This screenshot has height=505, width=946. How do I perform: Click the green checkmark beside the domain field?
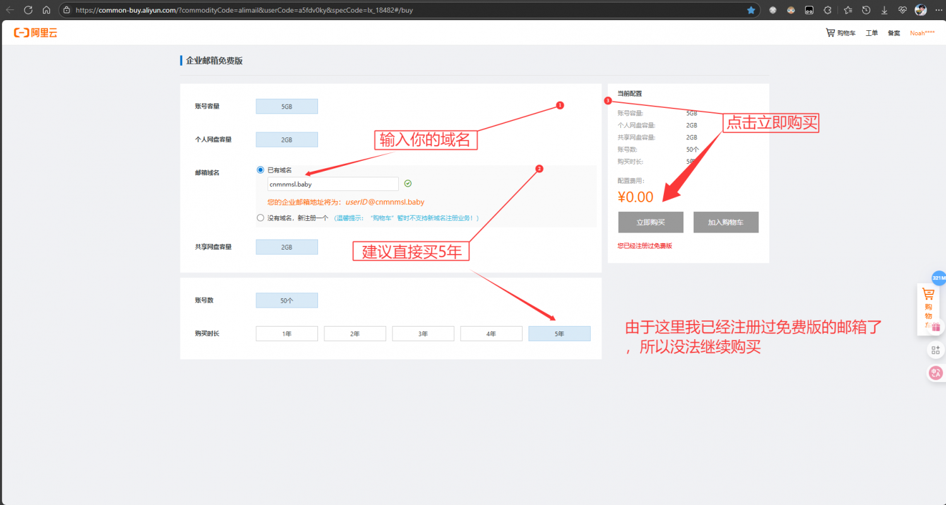408,183
